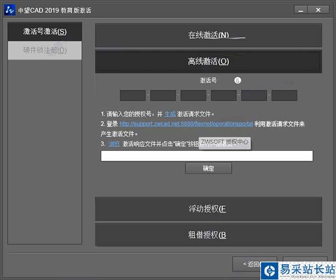This screenshot has height=280, width=336.
Task: Open the support.zwcad.net operations portal link
Action: [186, 124]
